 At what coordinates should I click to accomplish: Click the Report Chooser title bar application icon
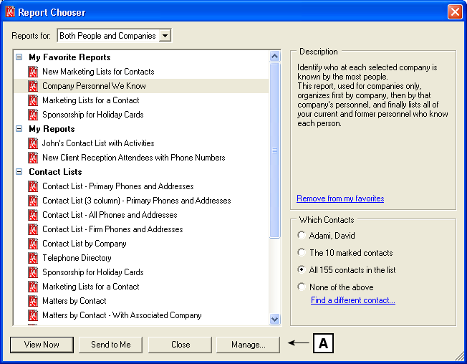10,12
